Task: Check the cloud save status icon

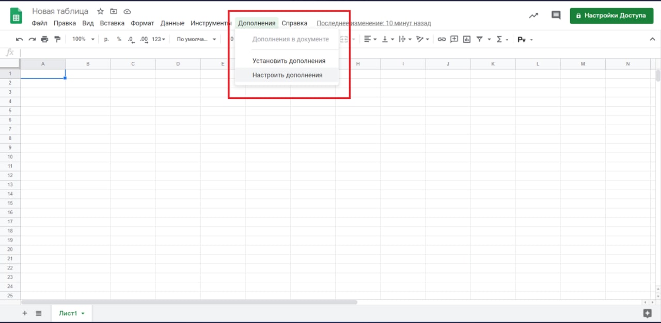Action: [x=127, y=11]
